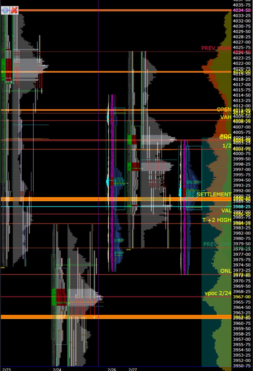253x371 pixels.
Task: Select the VAH level label
Action: click(x=226, y=117)
